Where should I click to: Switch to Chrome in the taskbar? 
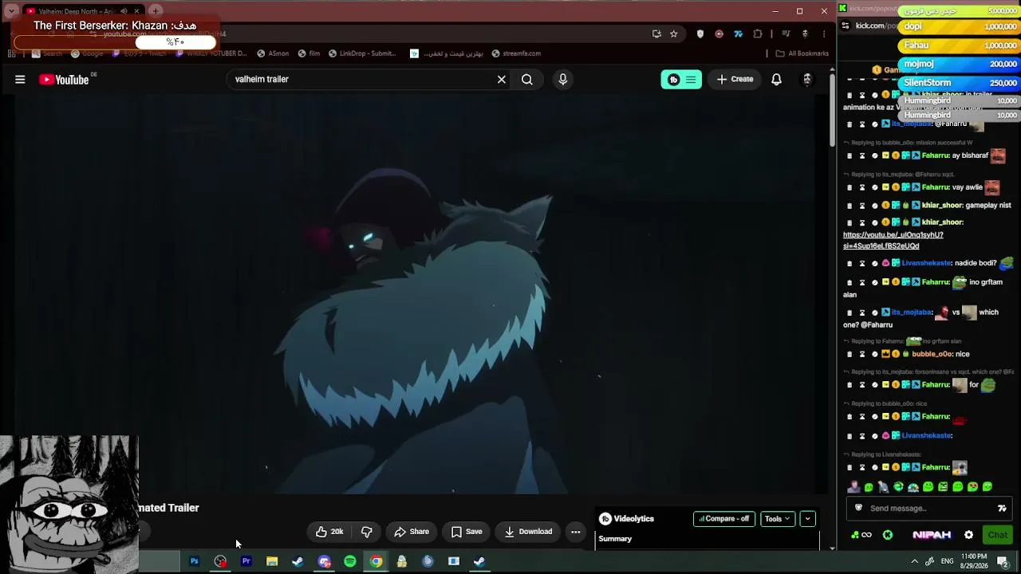click(x=376, y=561)
